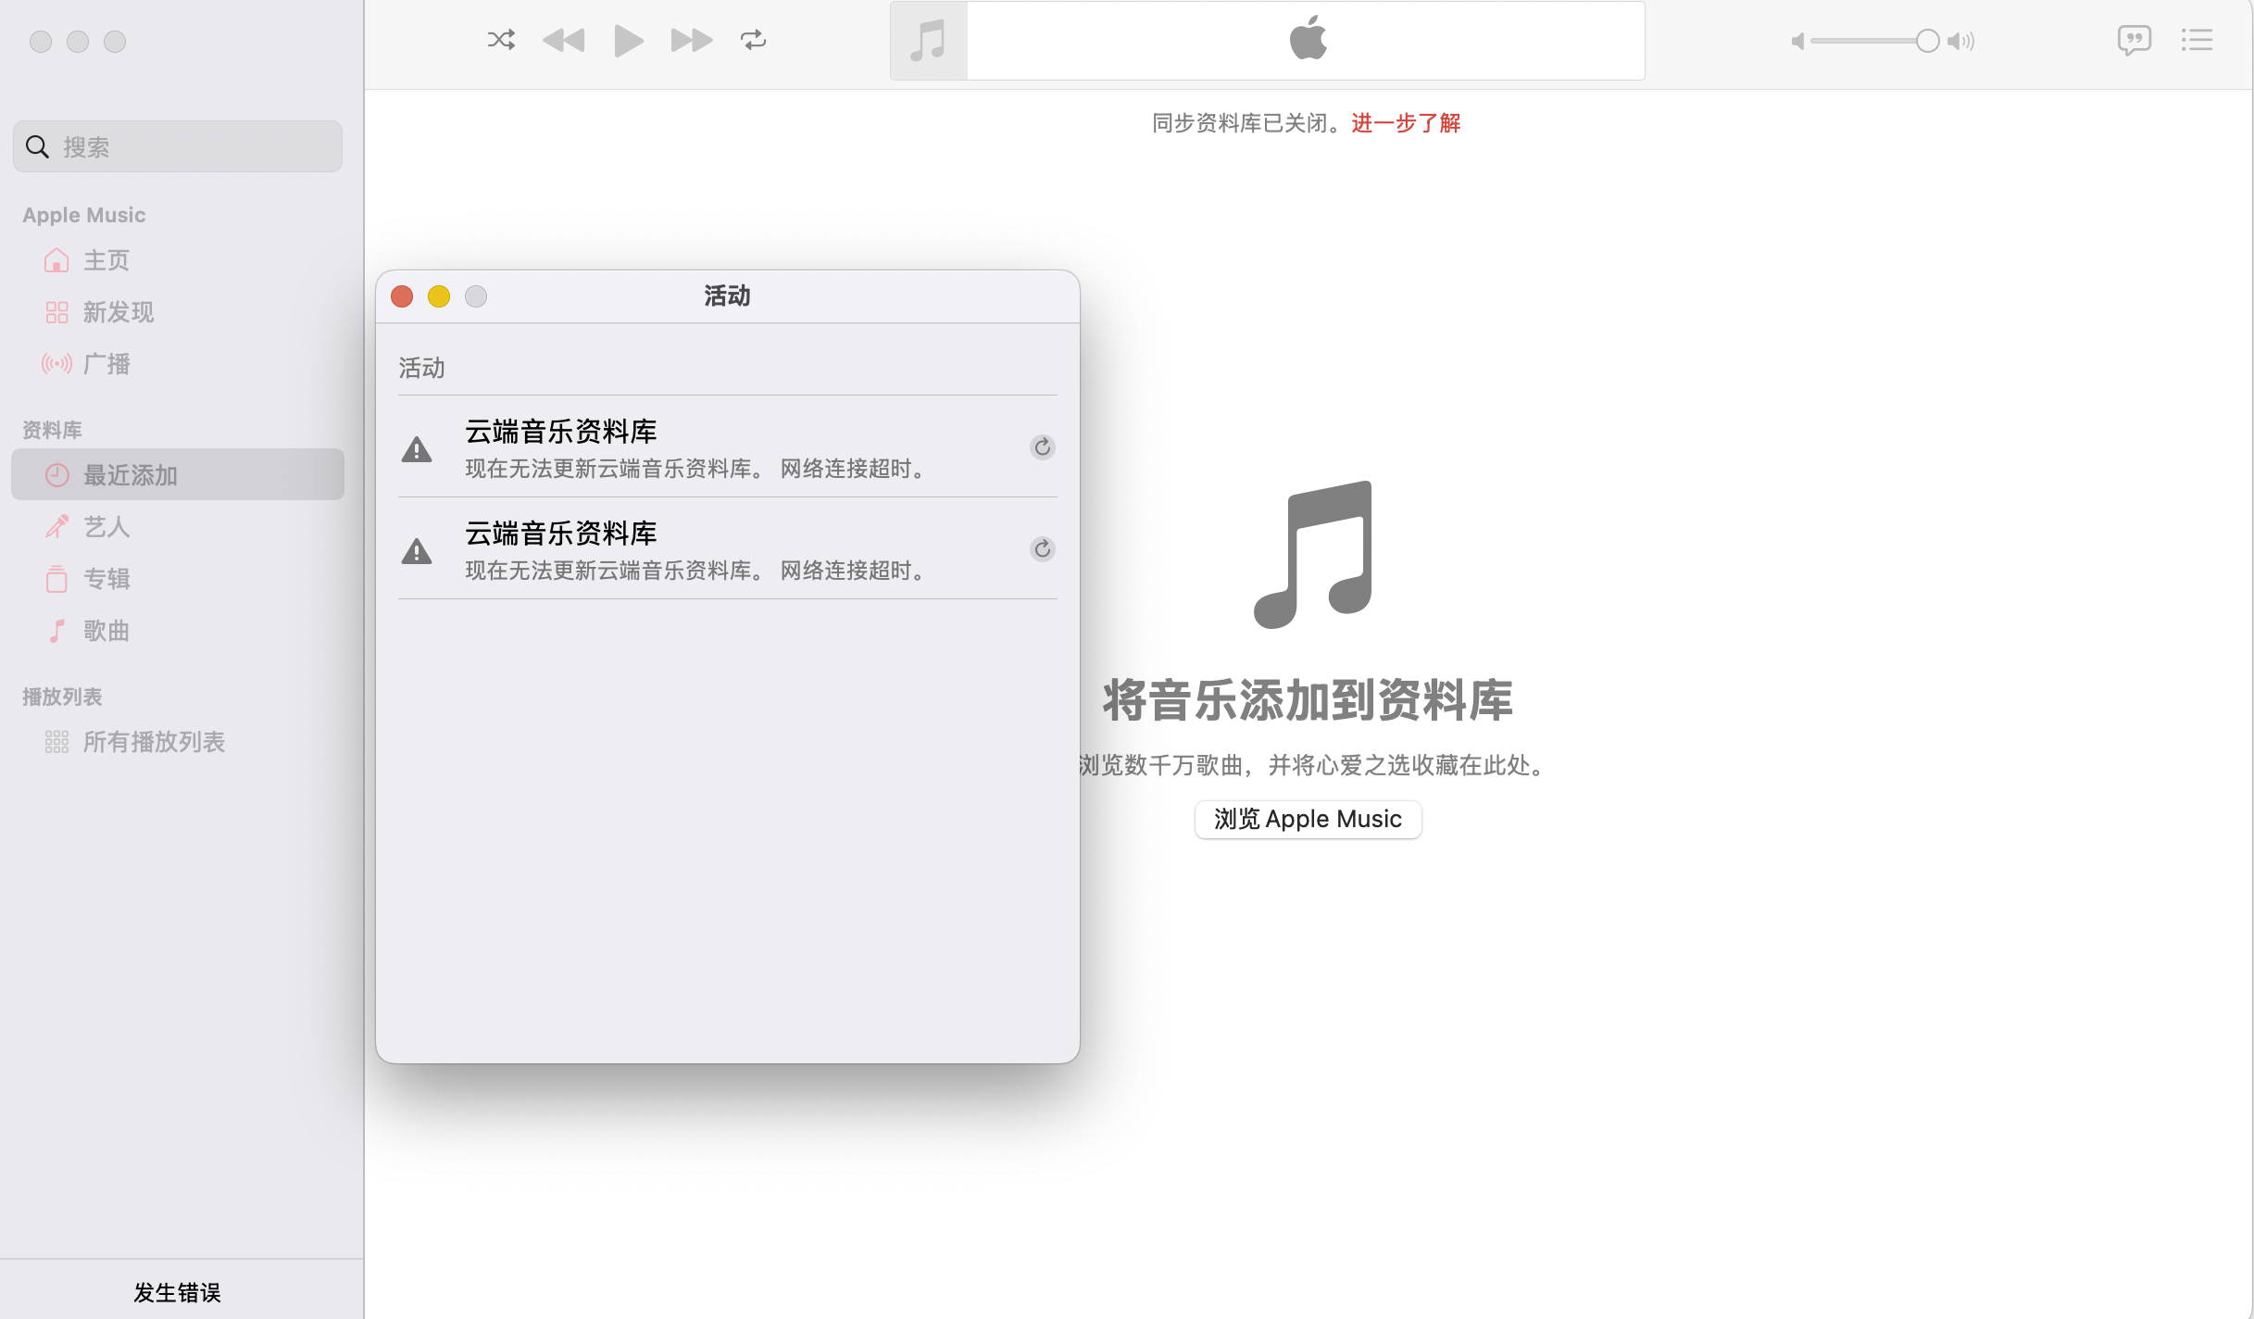Click the 浏览 Apple Music button
Viewport: 2254px width, 1319px height.
pos(1307,819)
